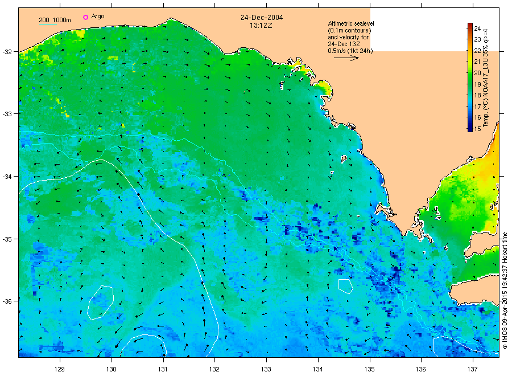This screenshot has height=376, width=512.
Task: Click the velocity scale reference arrow
Action: (x=346, y=58)
